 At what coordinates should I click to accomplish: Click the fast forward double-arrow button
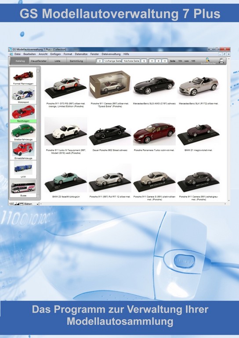click(165, 61)
